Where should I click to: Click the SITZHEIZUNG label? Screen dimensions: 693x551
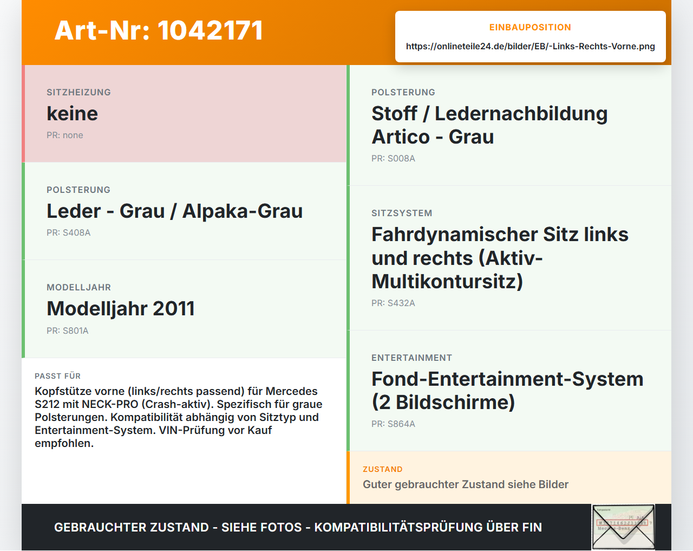(x=79, y=92)
